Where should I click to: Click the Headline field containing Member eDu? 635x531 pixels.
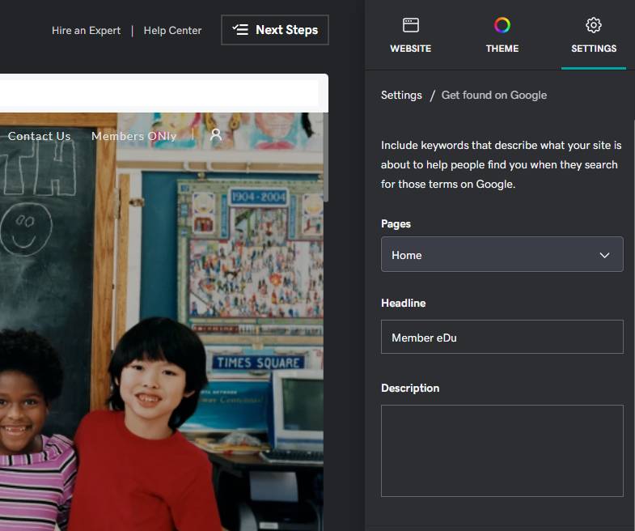click(x=502, y=338)
